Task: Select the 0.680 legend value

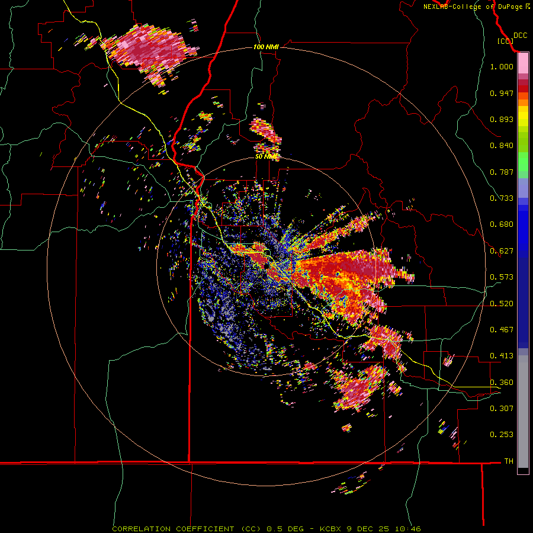Action: [502, 224]
